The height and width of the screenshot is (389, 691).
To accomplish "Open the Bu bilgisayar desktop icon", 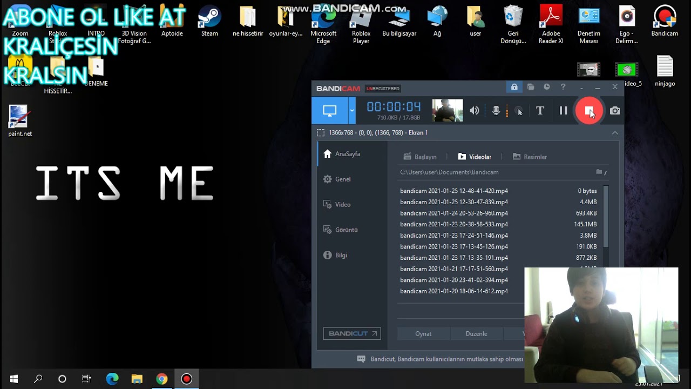I will pyautogui.click(x=399, y=22).
